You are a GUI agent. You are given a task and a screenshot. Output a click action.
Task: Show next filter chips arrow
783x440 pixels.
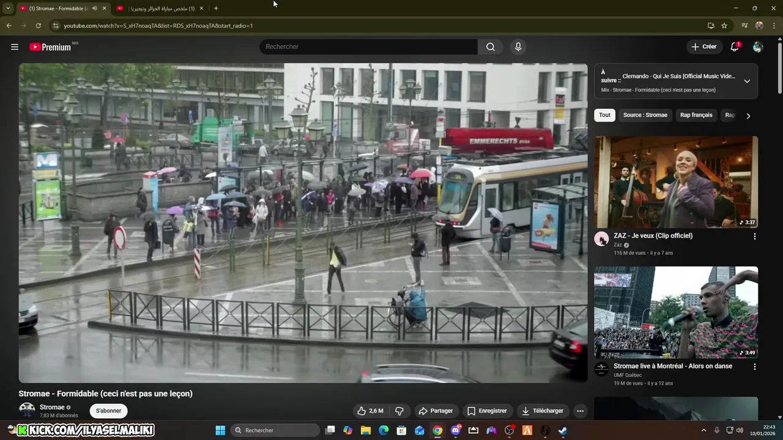(748, 116)
